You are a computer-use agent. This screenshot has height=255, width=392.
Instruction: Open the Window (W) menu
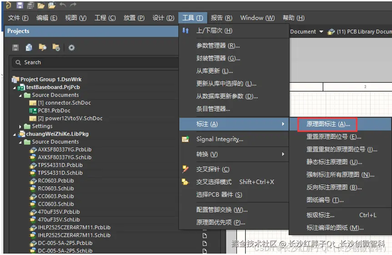pyautogui.click(x=257, y=18)
